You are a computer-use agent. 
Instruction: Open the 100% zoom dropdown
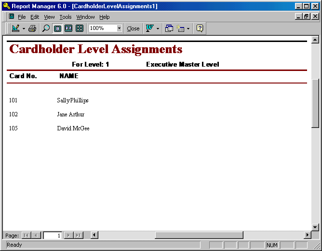point(119,28)
